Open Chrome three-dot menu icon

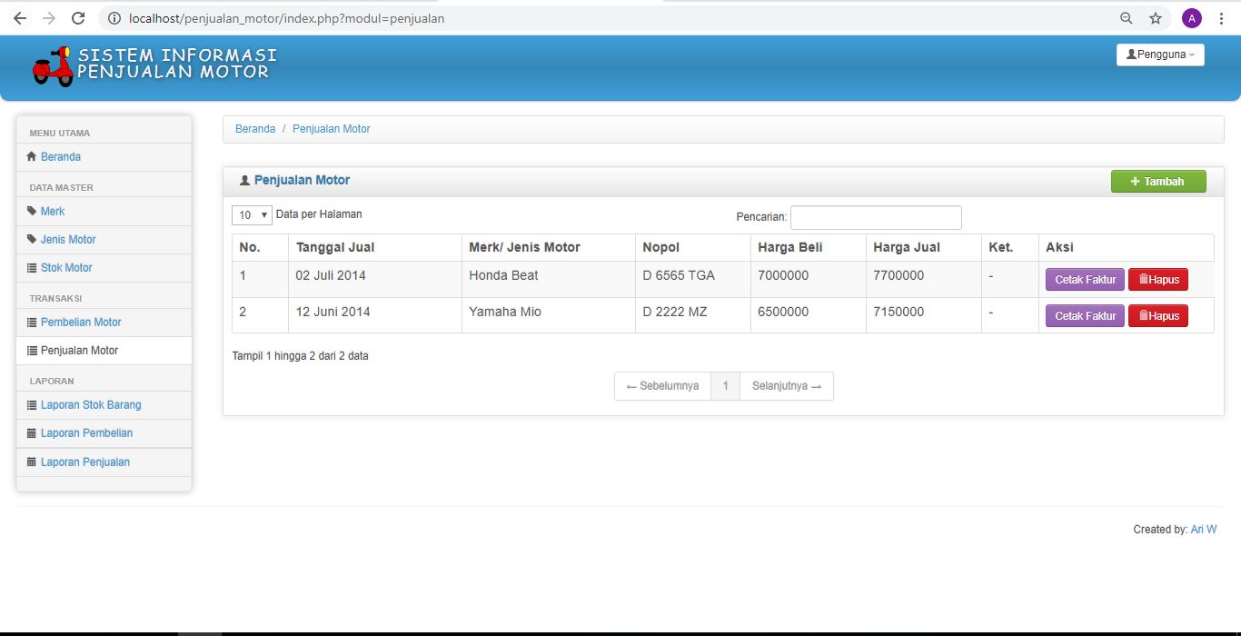(x=1221, y=18)
